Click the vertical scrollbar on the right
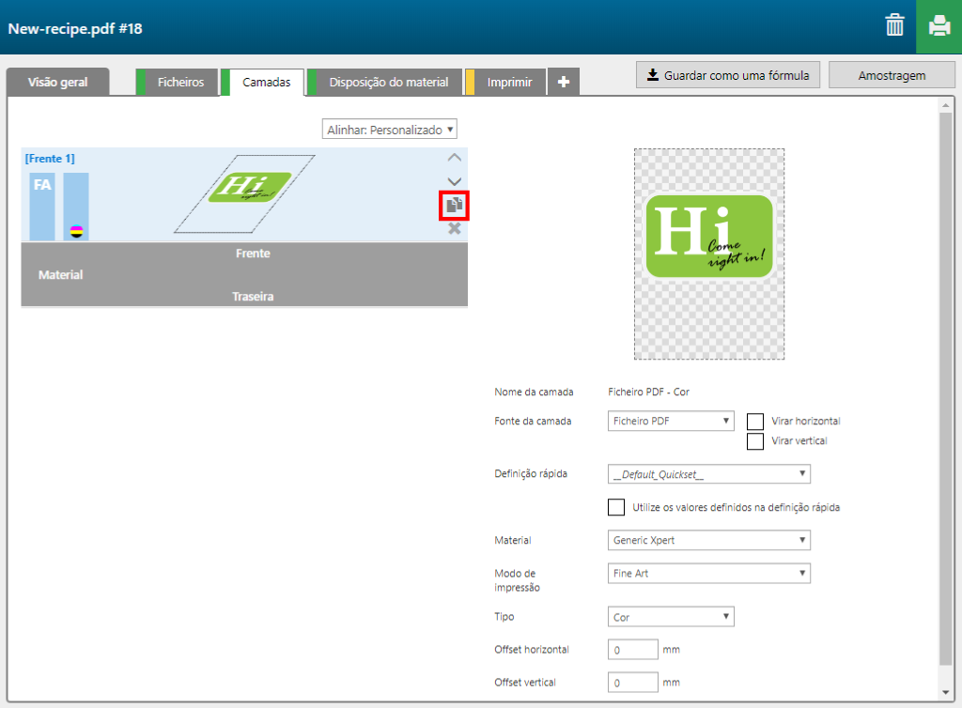The image size is (962, 708). [945, 376]
